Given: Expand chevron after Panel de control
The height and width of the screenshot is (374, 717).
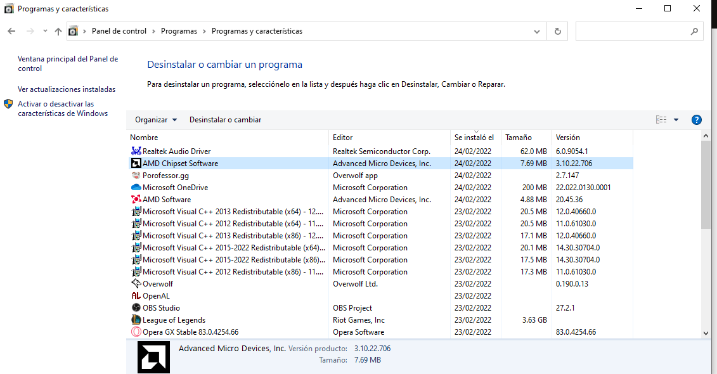Looking at the screenshot, I should tap(153, 31).
